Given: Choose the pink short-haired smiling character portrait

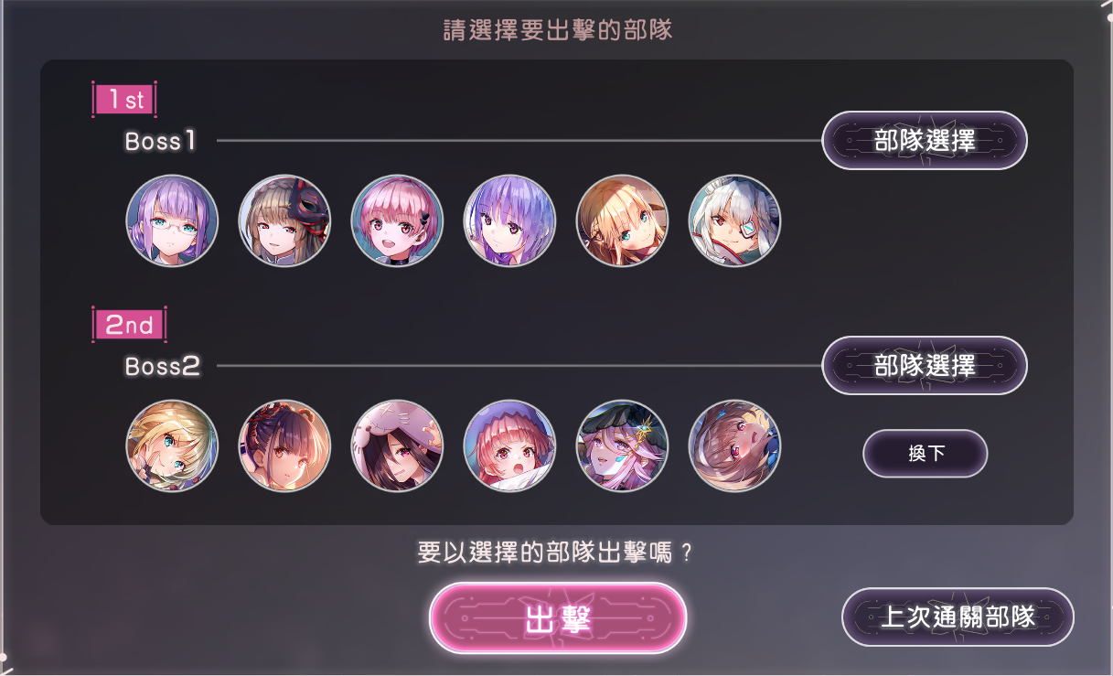Looking at the screenshot, I should (397, 220).
